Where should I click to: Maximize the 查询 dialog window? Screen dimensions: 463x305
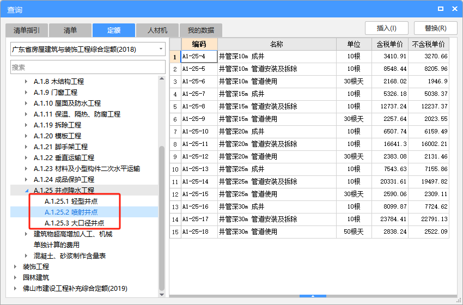[441, 9]
